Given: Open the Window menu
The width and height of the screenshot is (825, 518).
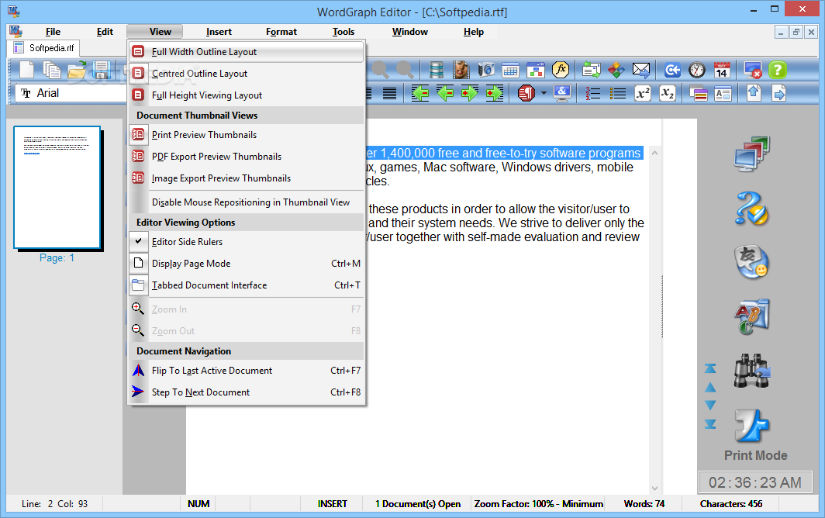Looking at the screenshot, I should (410, 32).
